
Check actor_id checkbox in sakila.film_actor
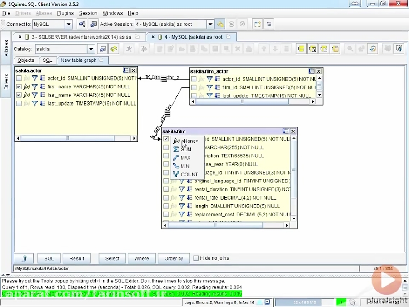click(194, 79)
